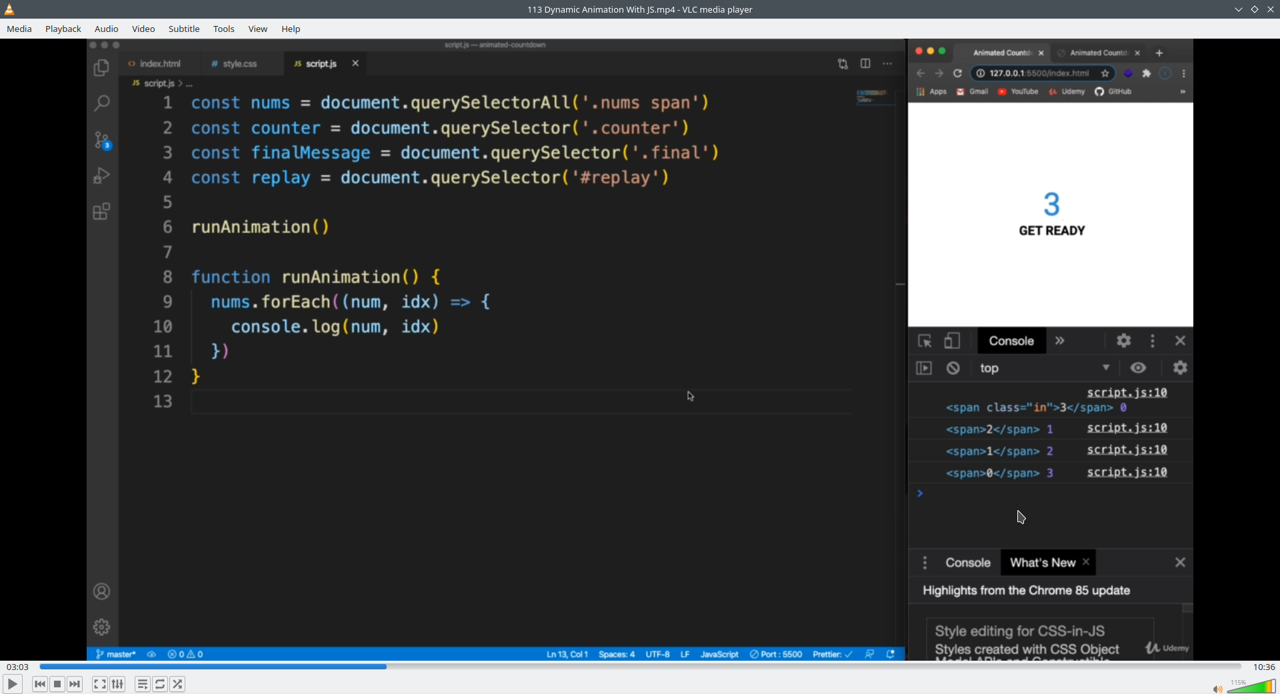
Task: Switch to the index.html editor tab
Action: click(160, 64)
